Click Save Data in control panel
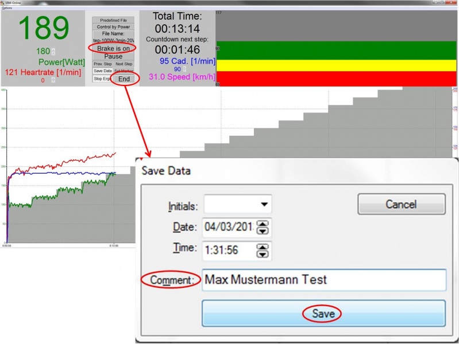This screenshot has width=459, height=344. click(102, 71)
